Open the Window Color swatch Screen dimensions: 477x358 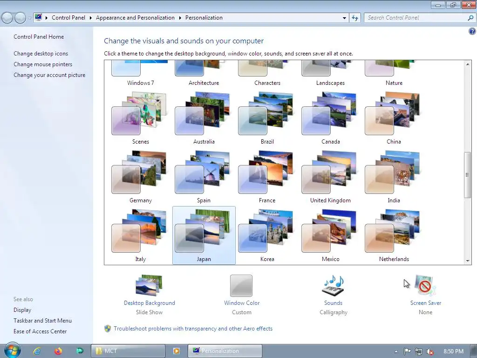(241, 286)
